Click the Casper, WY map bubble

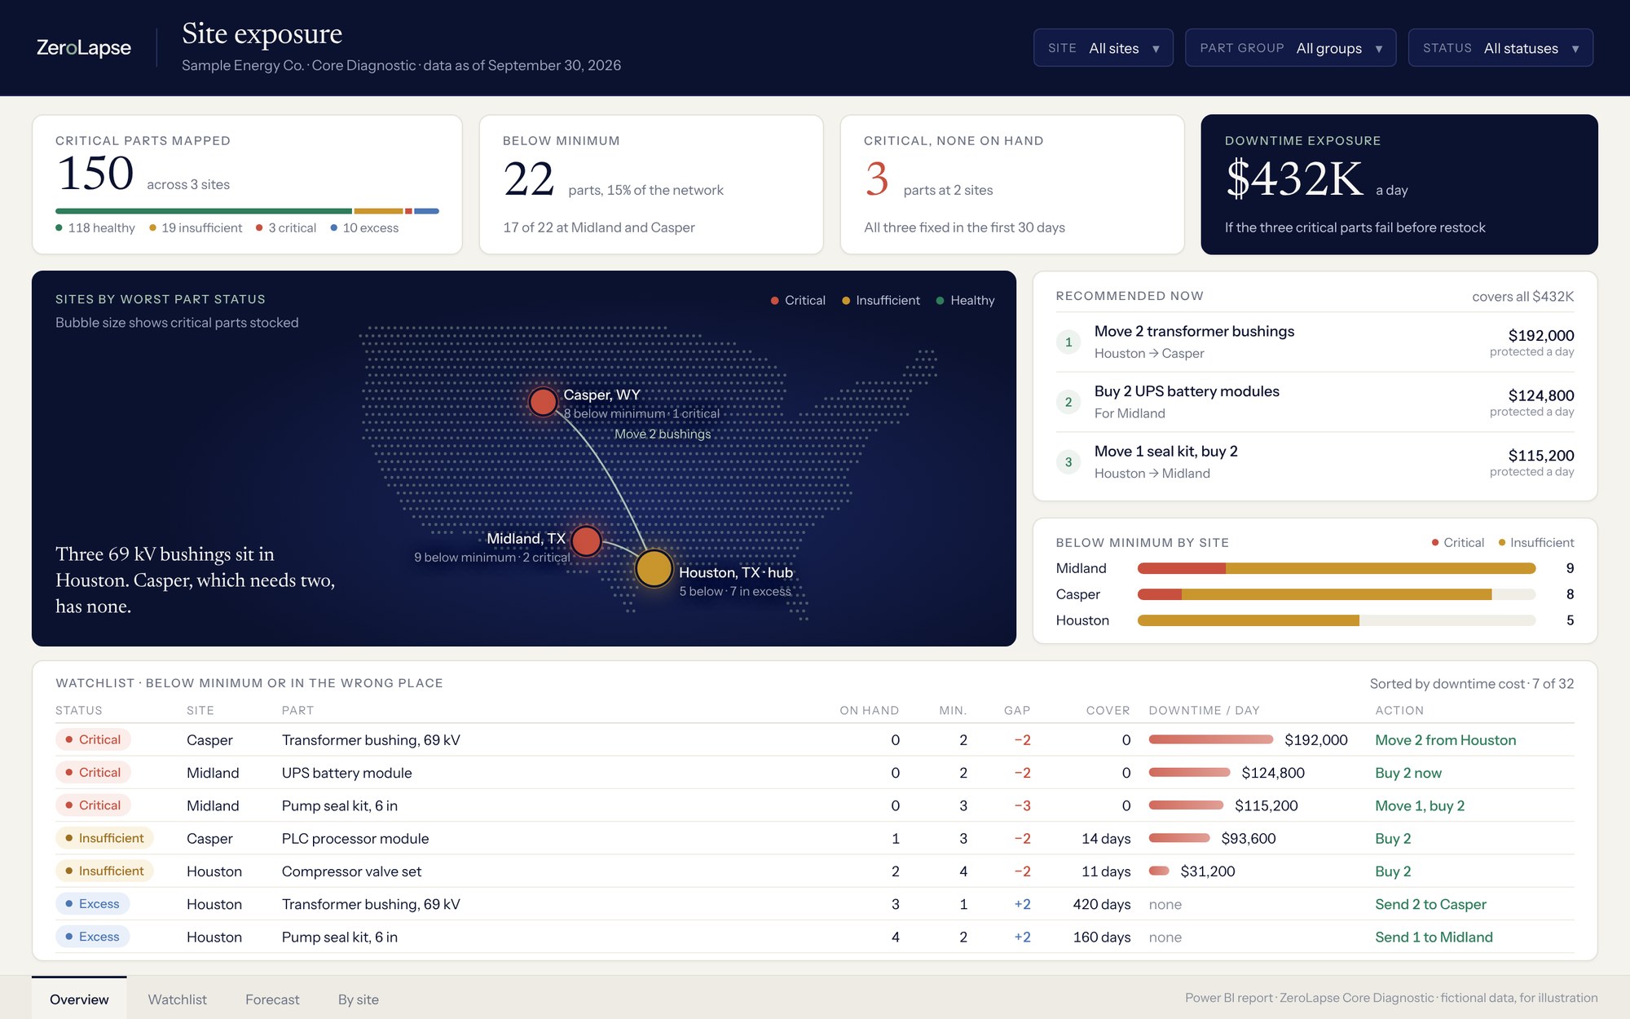coord(543,401)
